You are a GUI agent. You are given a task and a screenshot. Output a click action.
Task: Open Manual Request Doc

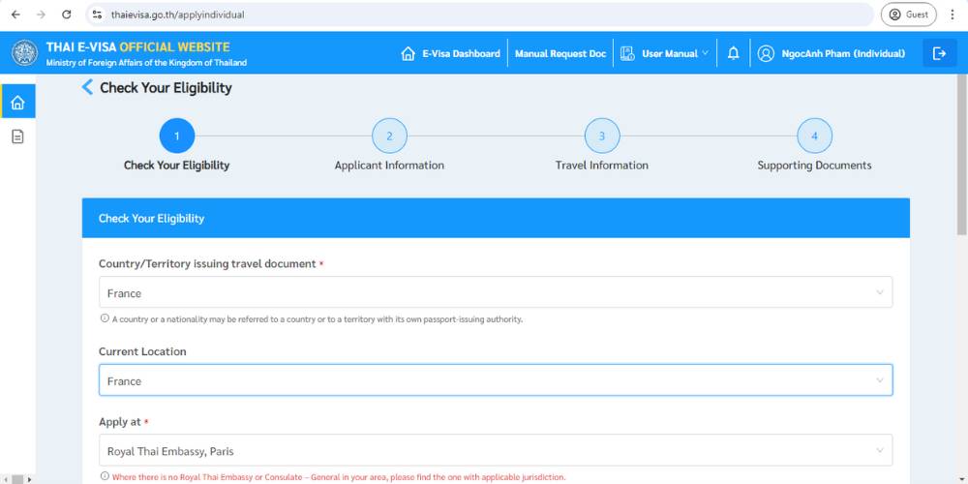[560, 53]
